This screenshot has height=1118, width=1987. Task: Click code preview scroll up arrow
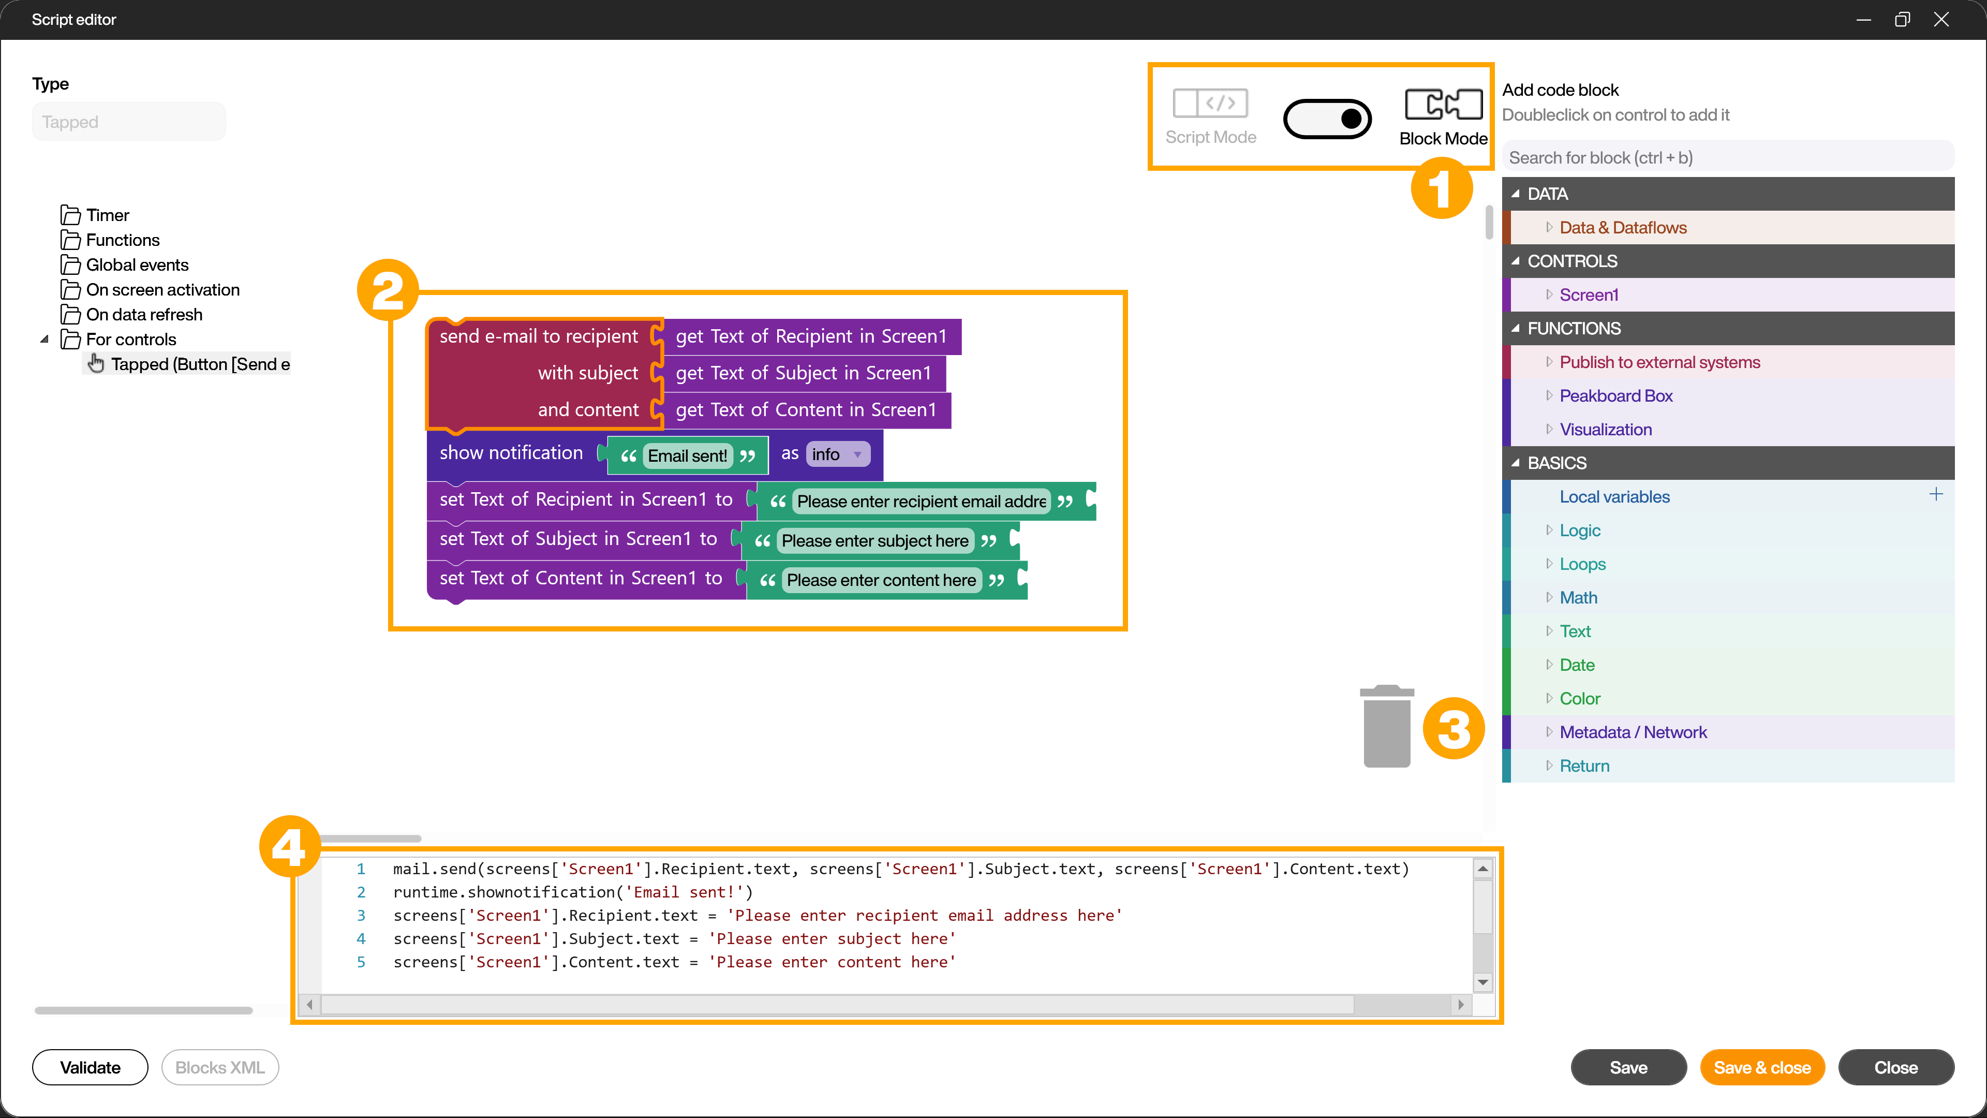point(1482,869)
